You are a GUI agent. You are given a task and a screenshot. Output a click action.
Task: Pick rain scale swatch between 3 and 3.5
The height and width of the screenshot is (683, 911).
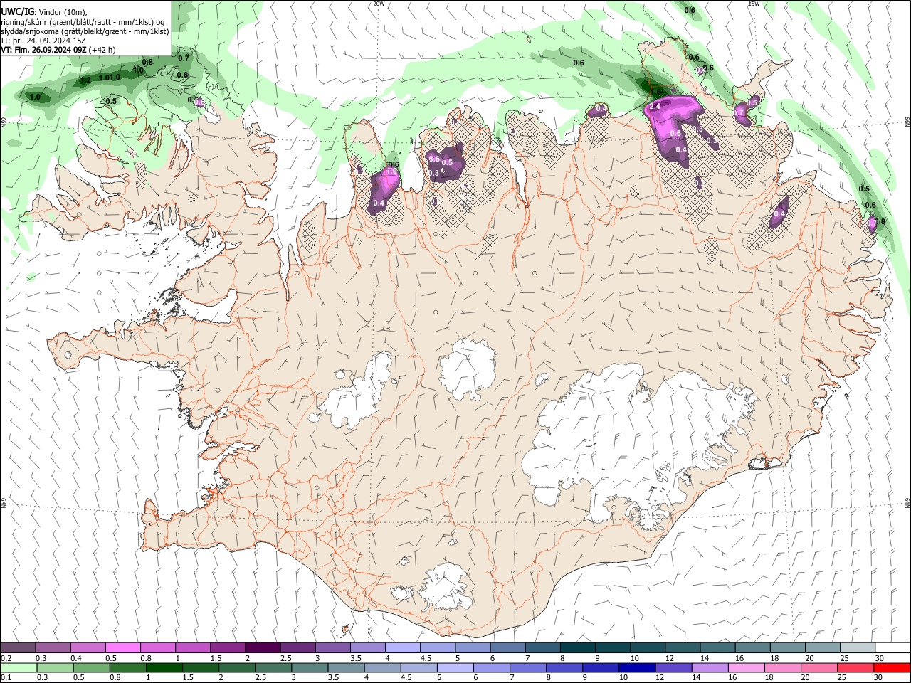coord(309,668)
